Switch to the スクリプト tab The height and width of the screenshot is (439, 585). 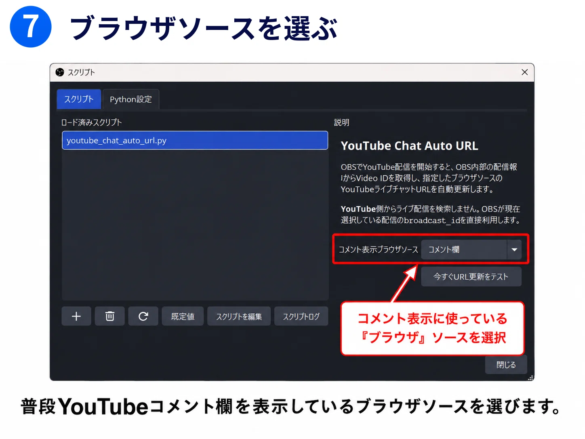[x=79, y=99]
